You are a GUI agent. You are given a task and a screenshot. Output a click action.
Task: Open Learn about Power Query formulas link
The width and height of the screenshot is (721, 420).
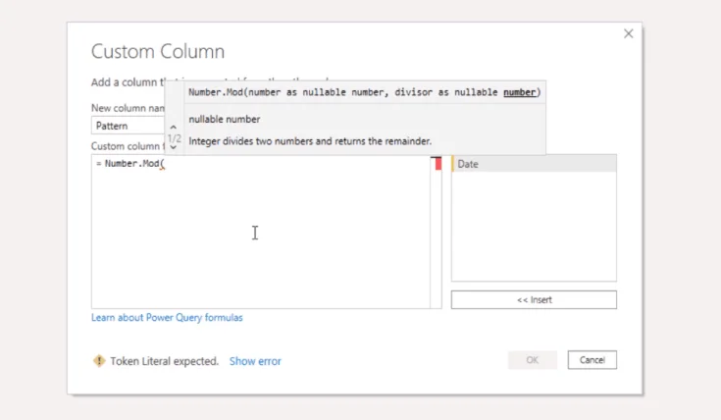pyautogui.click(x=167, y=317)
